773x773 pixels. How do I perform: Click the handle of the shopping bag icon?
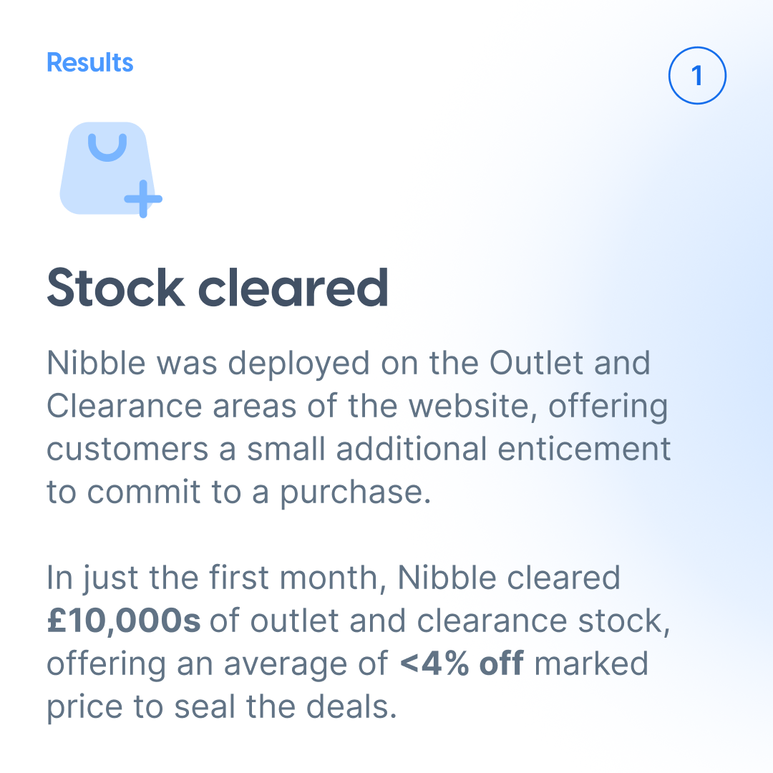coord(107,147)
